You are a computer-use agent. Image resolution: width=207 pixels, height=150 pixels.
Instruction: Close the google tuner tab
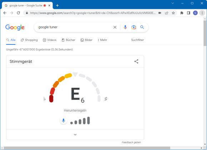(49, 6)
